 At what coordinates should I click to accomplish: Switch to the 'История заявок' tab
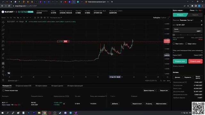pyautogui.click(x=41, y=86)
